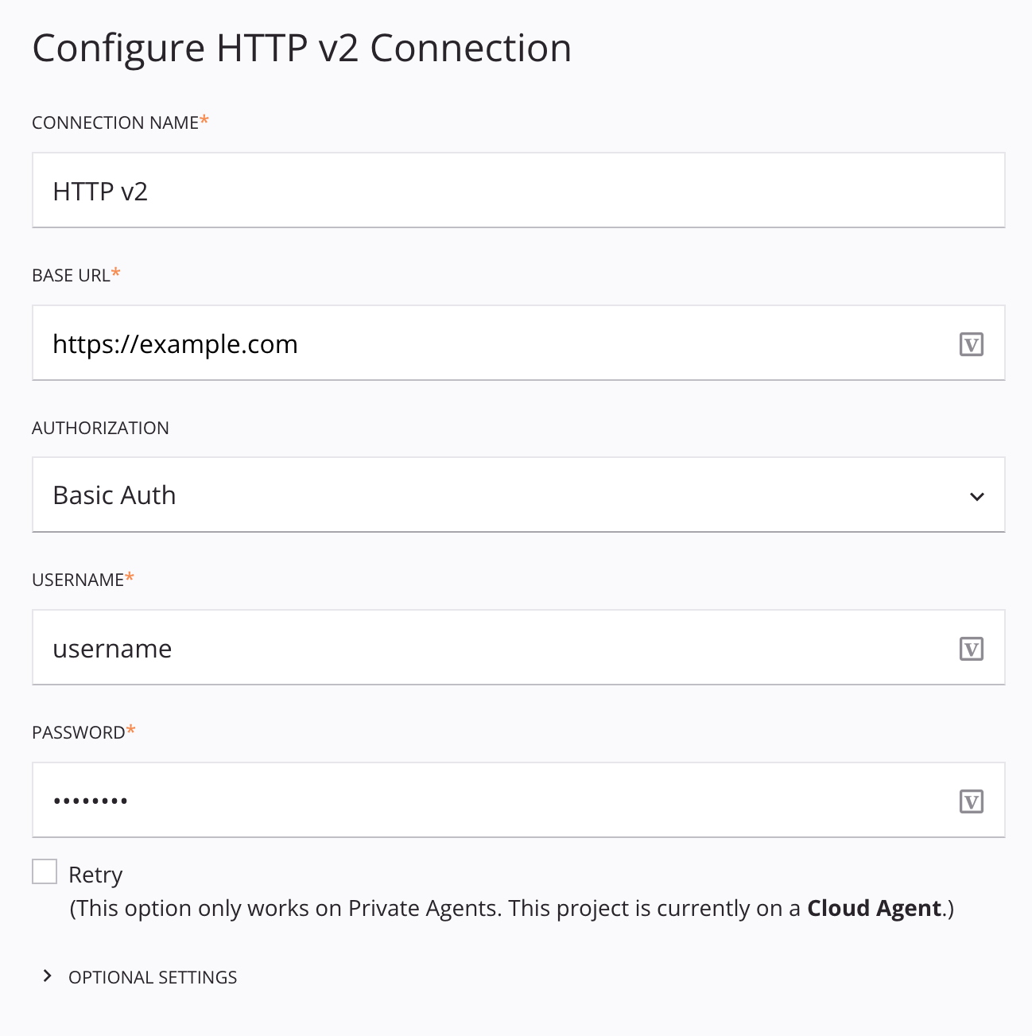Change the Basic Auth authorization value
Screen dimensions: 1032x1036
(517, 495)
